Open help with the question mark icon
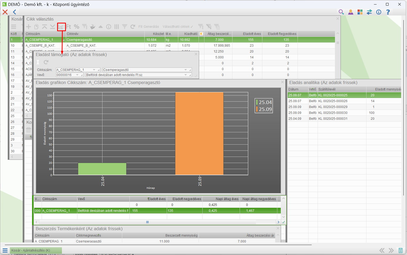Screen dimensions: 407x255 (x=388, y=12)
